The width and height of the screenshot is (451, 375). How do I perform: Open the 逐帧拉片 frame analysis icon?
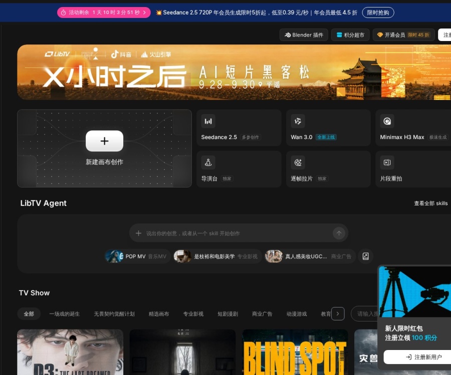pos(298,162)
